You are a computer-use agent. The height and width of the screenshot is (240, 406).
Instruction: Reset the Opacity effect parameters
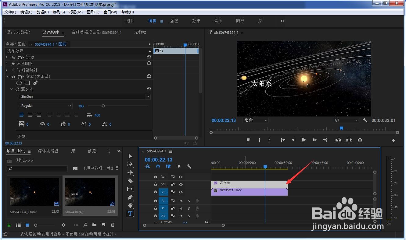tap(149, 63)
